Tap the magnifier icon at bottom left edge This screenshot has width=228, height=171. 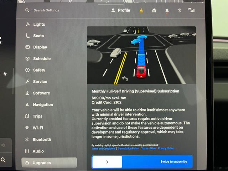pyautogui.click(x=3, y=160)
